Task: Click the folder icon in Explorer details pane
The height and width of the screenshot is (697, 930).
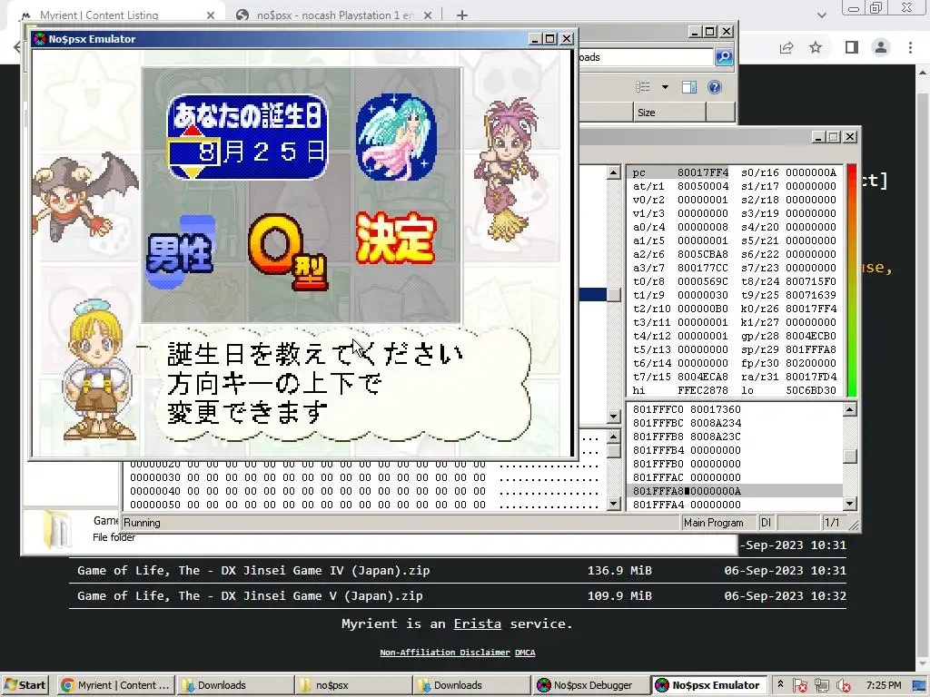Action: point(57,529)
